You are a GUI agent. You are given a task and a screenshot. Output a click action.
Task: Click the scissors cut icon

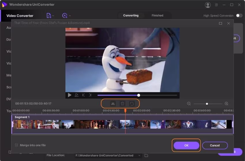(x=113, y=104)
